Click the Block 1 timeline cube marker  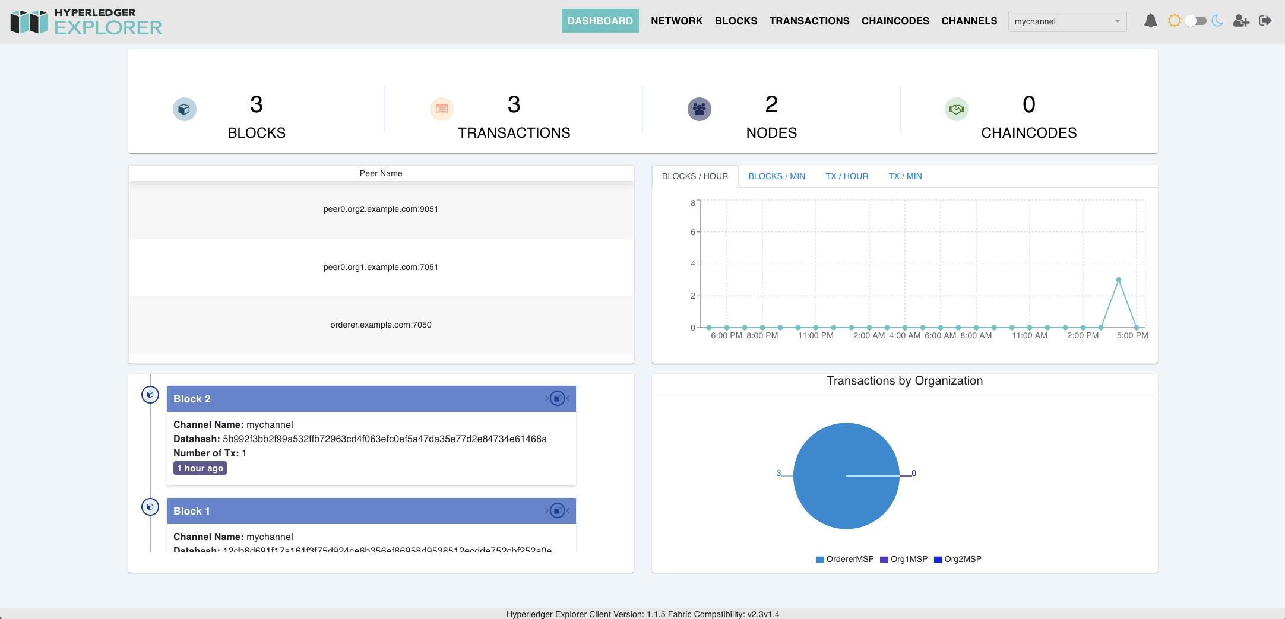(150, 507)
